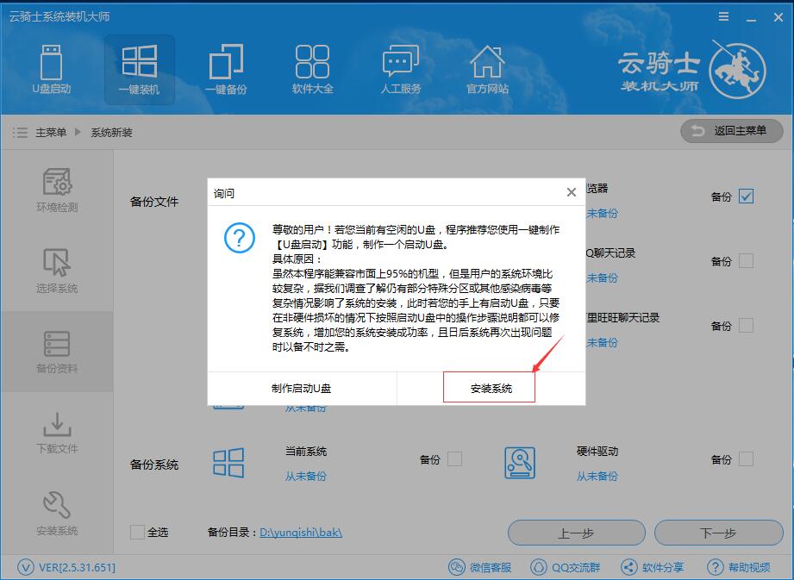Open 选择系统 from the sidebar
This screenshot has width=794, height=580.
(57, 268)
